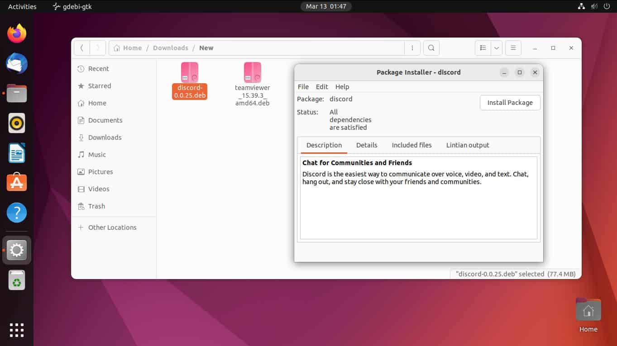
Task: Launch Thunderbird mail client
Action: pyautogui.click(x=17, y=63)
